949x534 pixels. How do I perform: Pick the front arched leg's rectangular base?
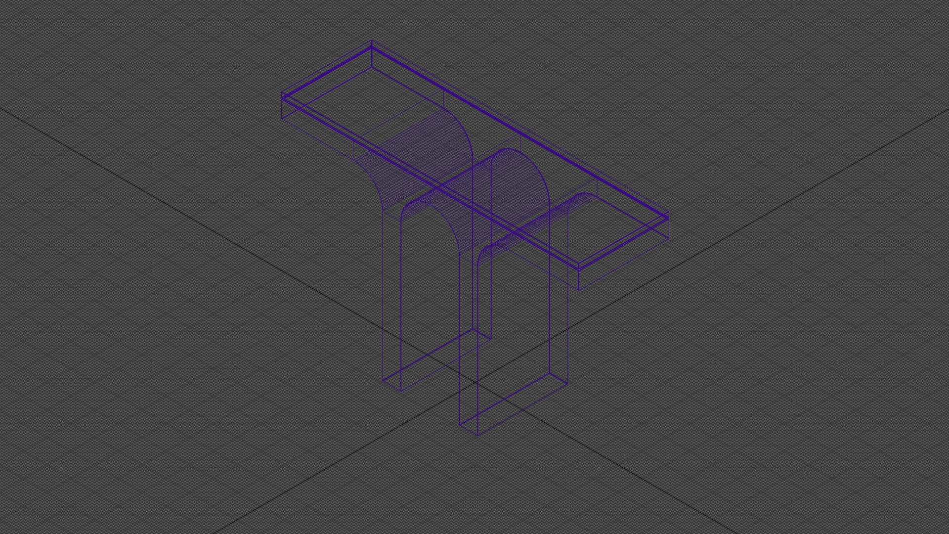[514, 404]
